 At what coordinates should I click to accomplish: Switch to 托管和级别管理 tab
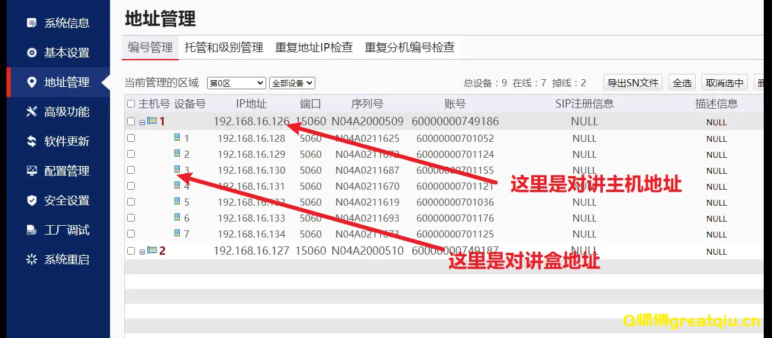(224, 47)
